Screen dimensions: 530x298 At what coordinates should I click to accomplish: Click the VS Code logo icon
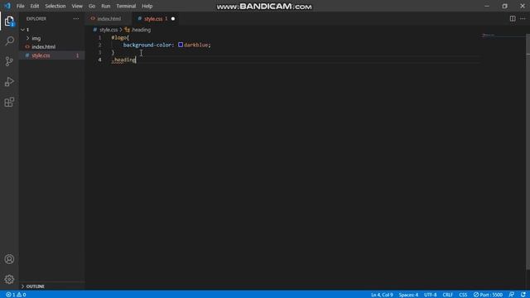7,6
